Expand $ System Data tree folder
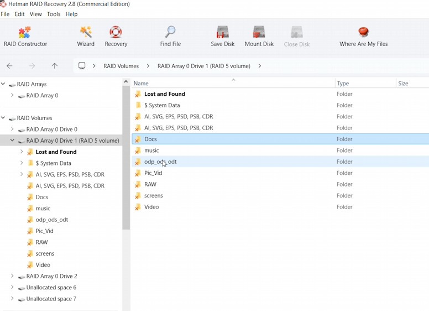 [x=22, y=163]
